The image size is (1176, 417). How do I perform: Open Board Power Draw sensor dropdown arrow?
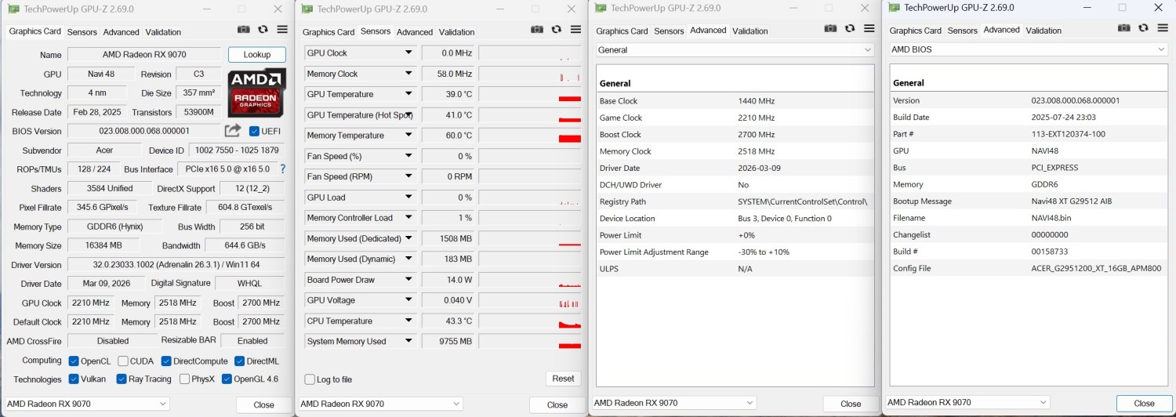(x=408, y=280)
